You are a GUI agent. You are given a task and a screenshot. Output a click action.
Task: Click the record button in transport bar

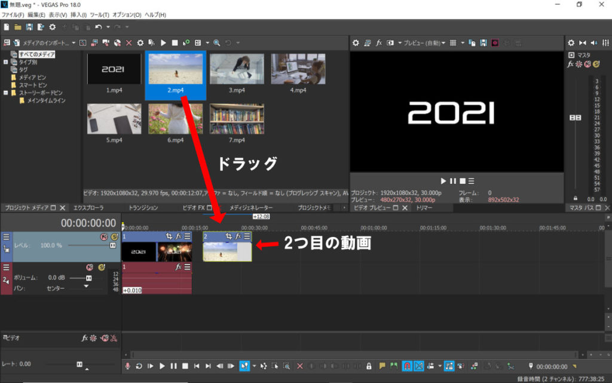pos(127,366)
